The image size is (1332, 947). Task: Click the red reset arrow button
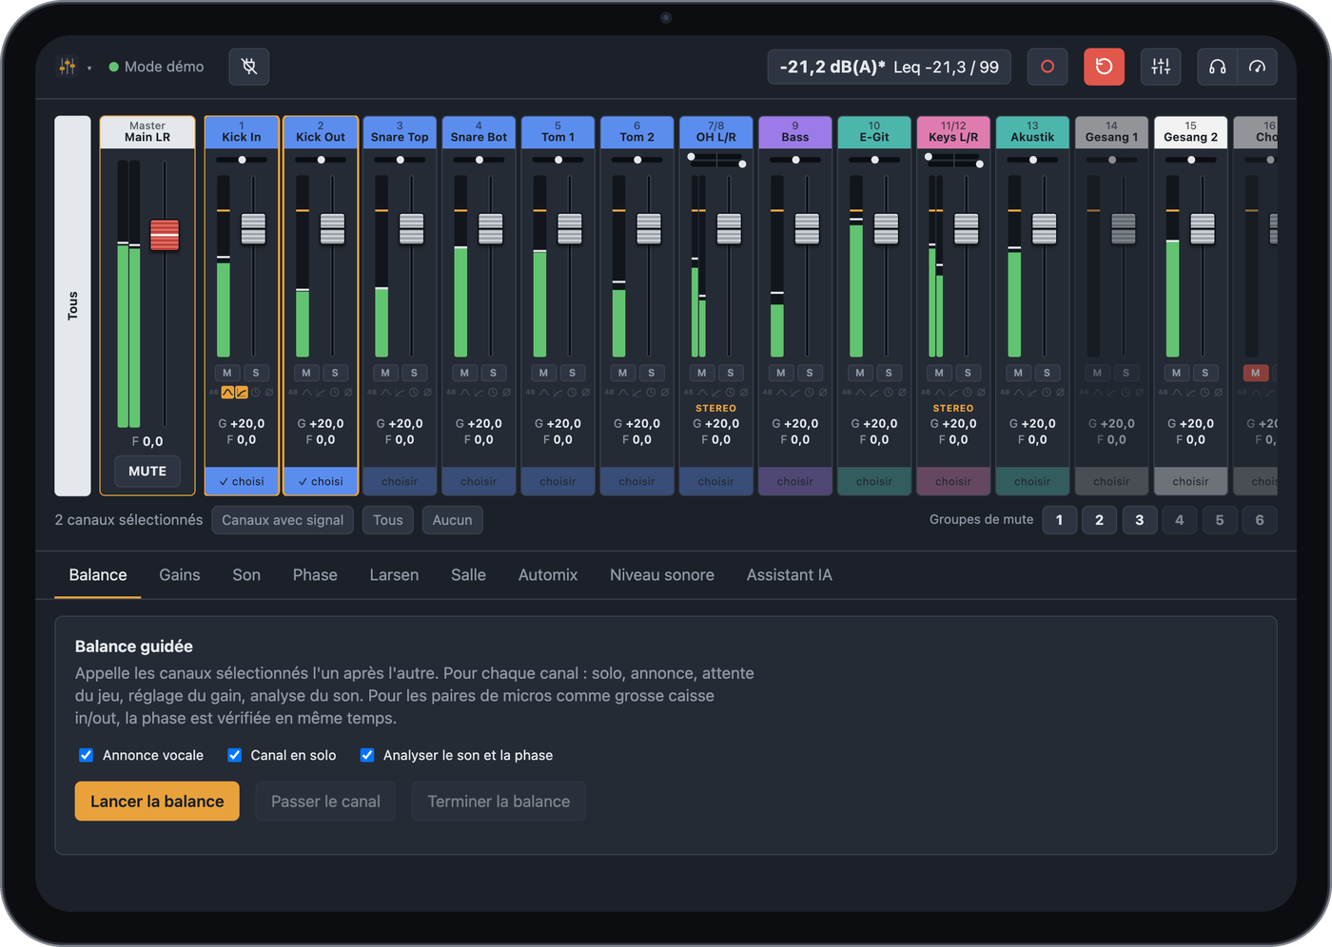pyautogui.click(x=1104, y=67)
